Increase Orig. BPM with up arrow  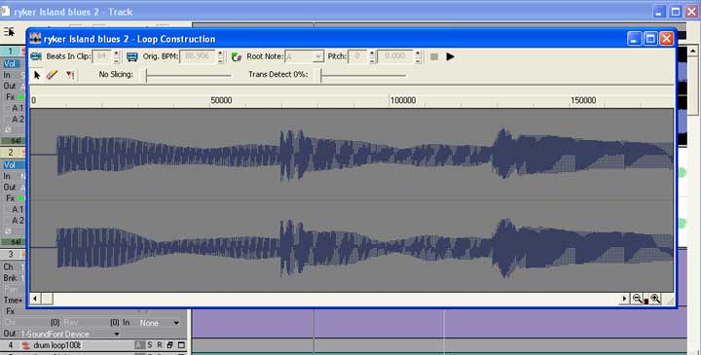coord(220,53)
